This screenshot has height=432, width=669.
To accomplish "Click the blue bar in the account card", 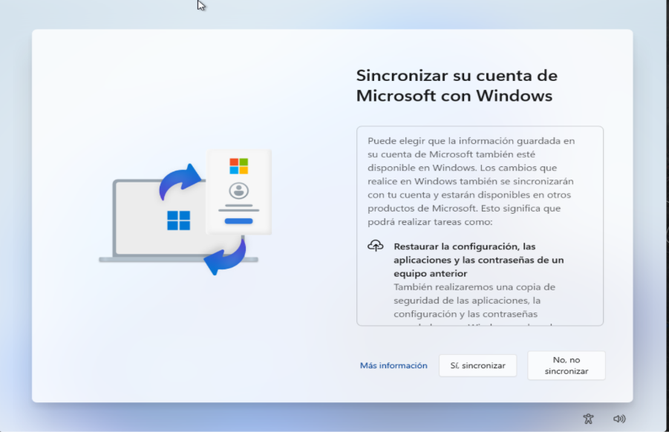I will 238,220.
